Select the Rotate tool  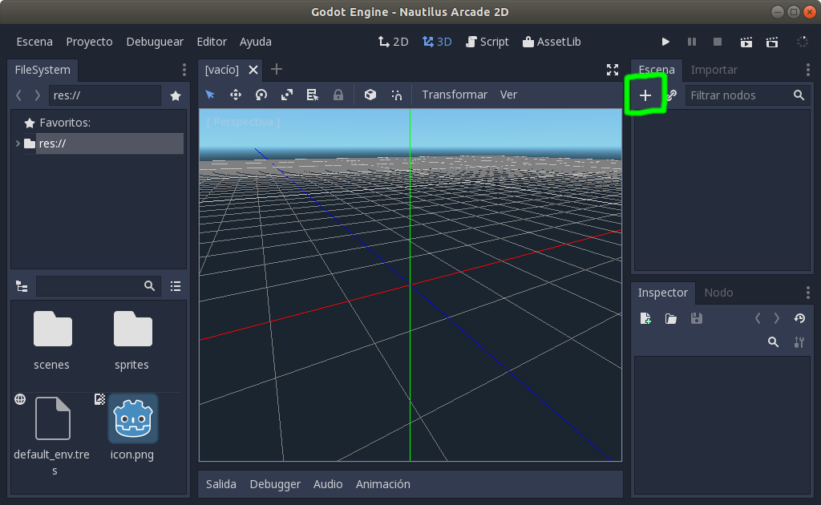(261, 95)
